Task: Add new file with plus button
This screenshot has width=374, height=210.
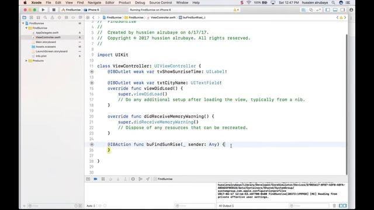Action: pyautogui.click(x=24, y=206)
